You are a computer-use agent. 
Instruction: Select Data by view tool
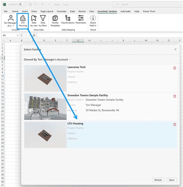pyautogui.click(x=34, y=21)
